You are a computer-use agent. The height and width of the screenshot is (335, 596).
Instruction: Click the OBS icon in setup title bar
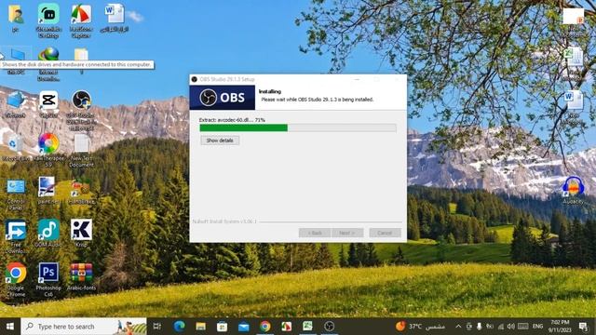(195, 79)
